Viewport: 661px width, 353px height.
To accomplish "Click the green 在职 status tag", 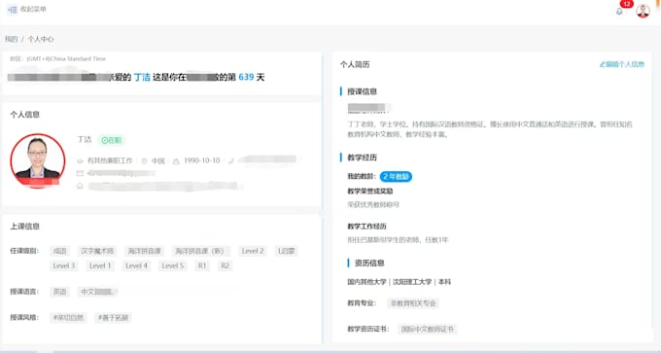I will (111, 140).
